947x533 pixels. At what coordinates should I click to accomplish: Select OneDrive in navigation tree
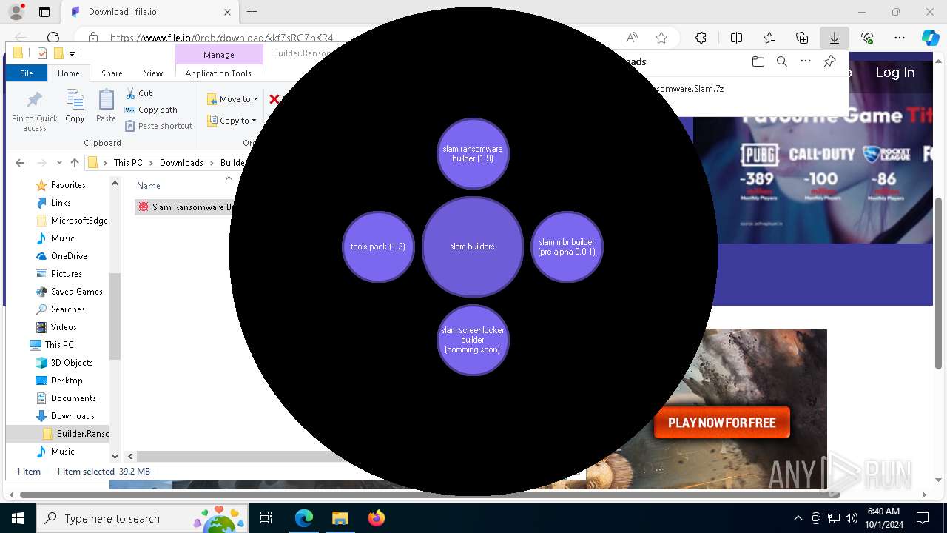click(69, 256)
